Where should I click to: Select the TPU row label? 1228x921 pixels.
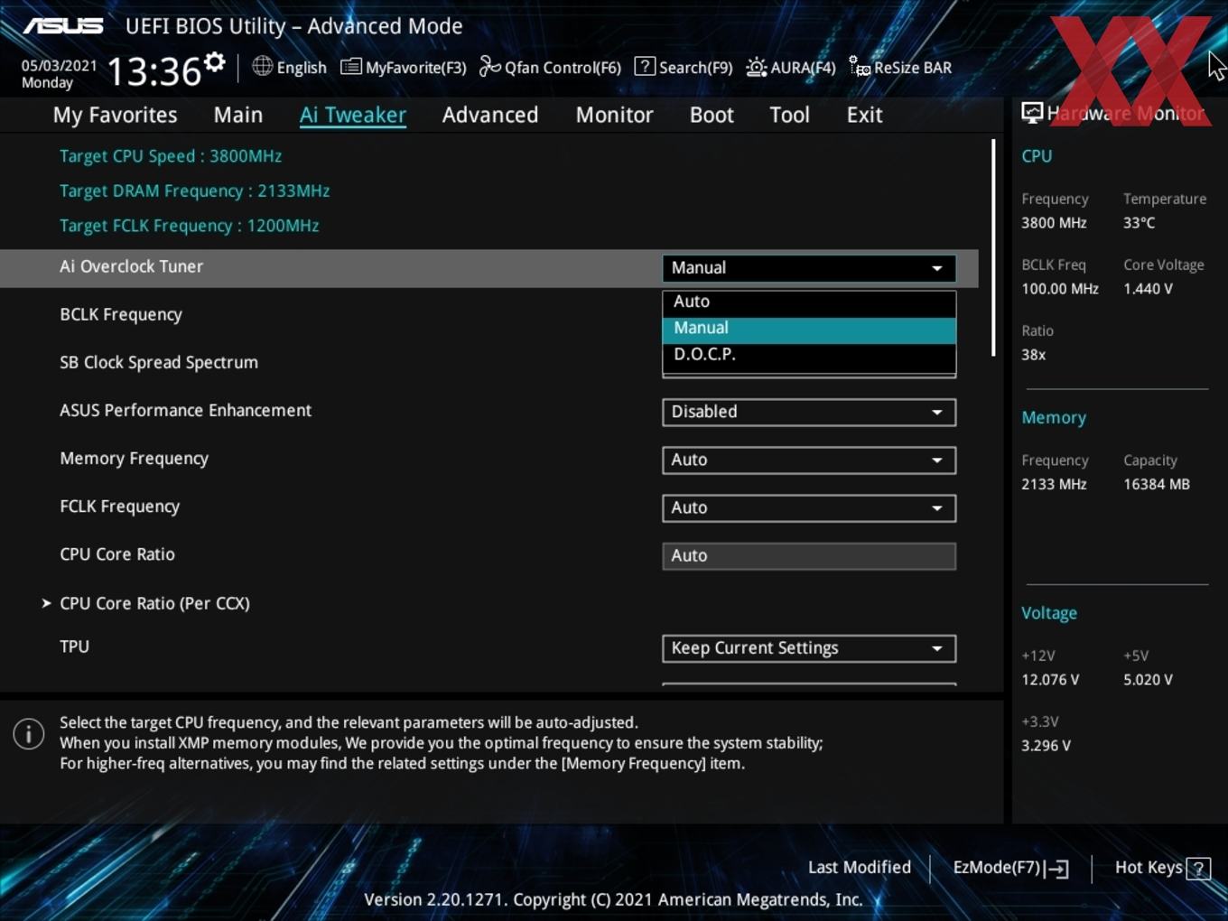tap(74, 647)
